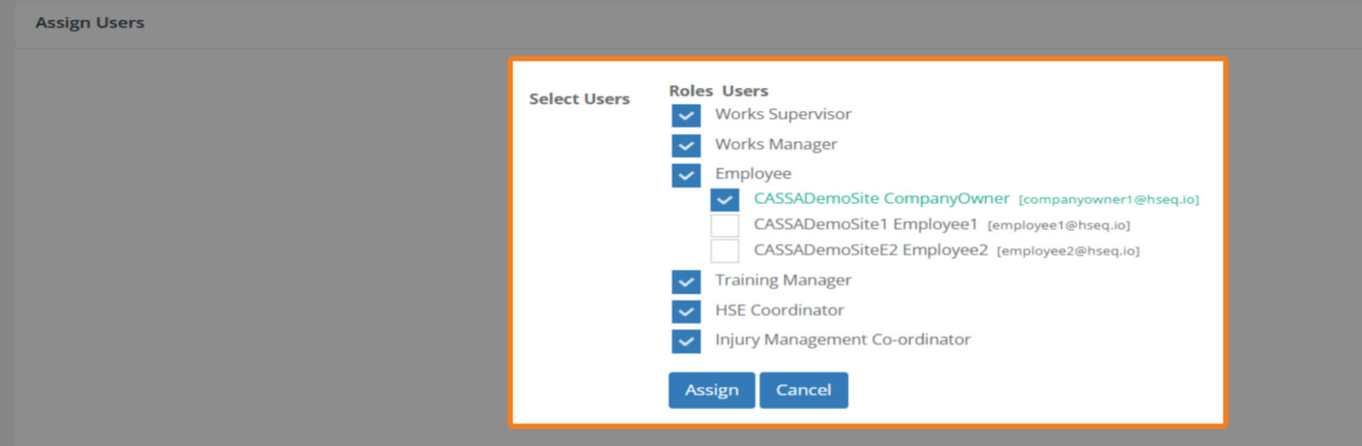Tick the CASSADemoSiteE2 Employee2 checkbox
This screenshot has width=1362, height=446.
coord(725,251)
